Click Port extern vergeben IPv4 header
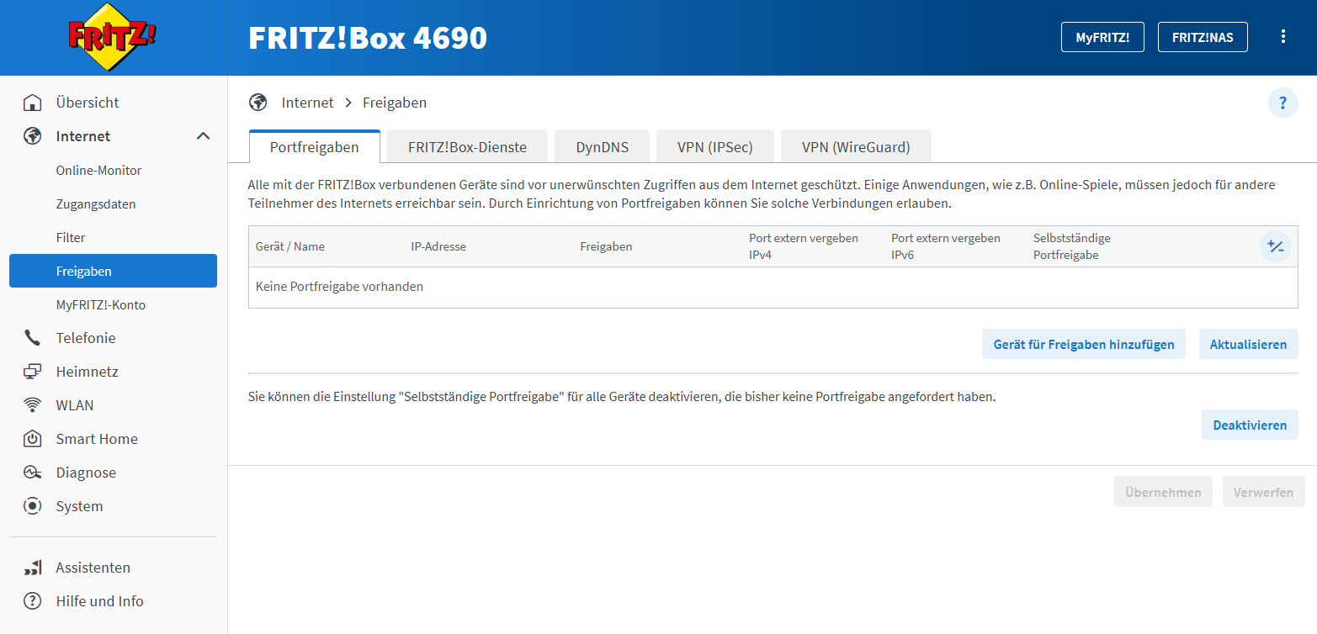This screenshot has width=1317, height=634. (x=804, y=246)
